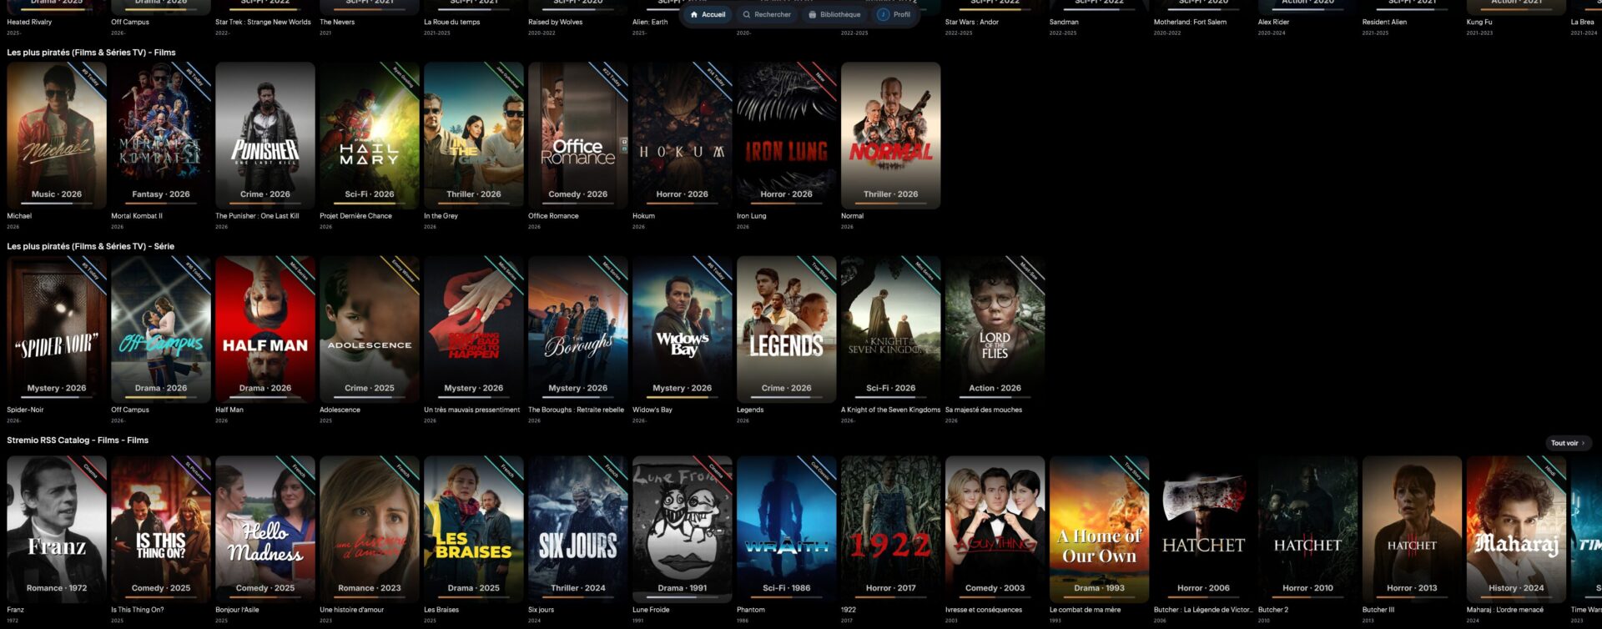Open the In the Grey poster
This screenshot has height=629, width=1602.
[x=474, y=135]
